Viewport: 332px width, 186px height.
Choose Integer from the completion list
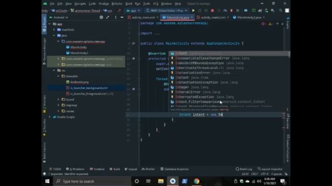tap(229, 87)
